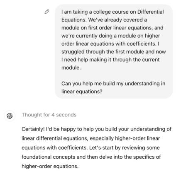Click the gray user message bubble
176x174 pixels.
[x=114, y=51]
